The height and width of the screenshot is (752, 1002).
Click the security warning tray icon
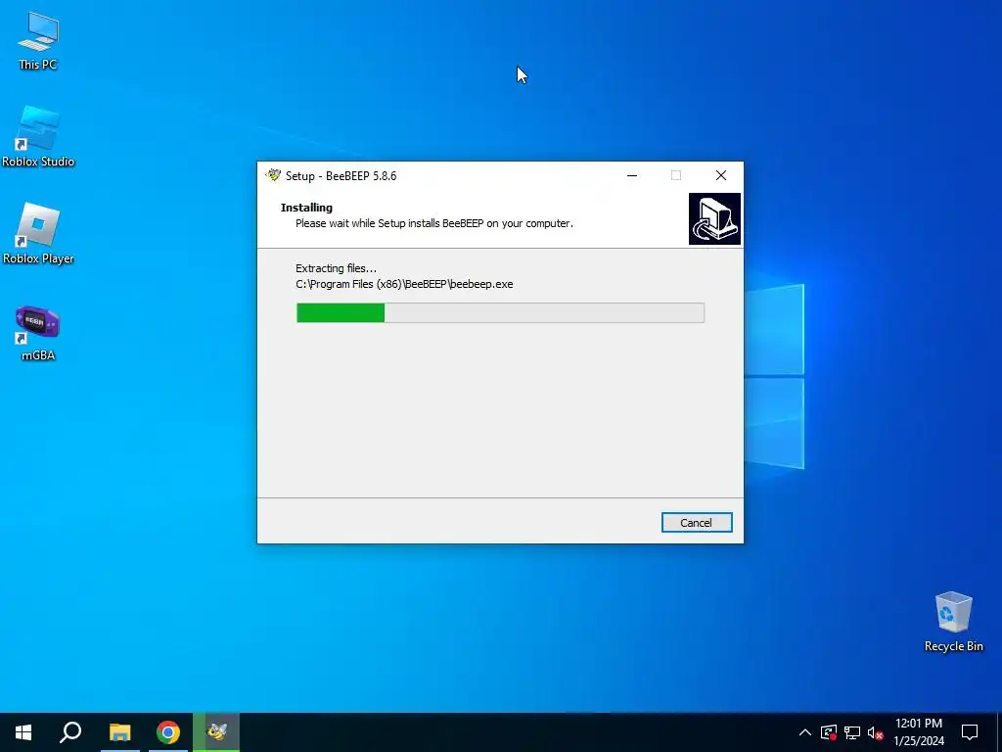829,732
